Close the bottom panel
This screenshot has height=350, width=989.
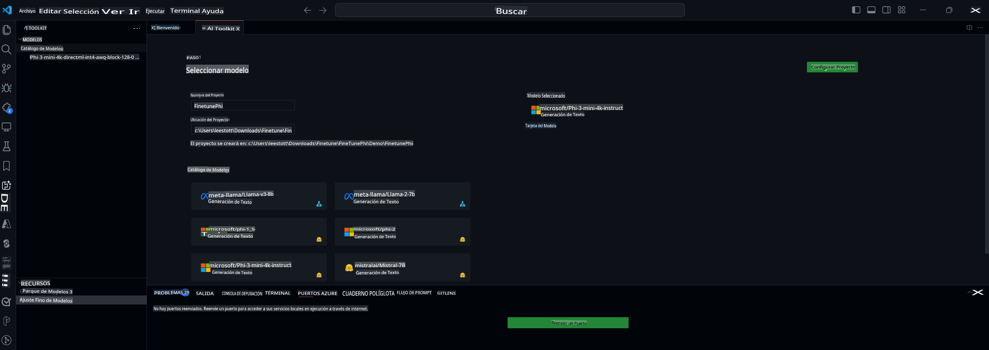pos(978,292)
